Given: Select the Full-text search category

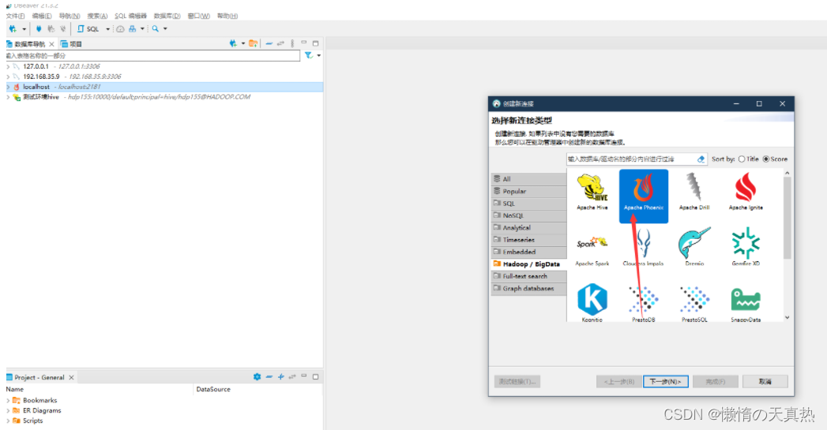Looking at the screenshot, I should coord(528,276).
